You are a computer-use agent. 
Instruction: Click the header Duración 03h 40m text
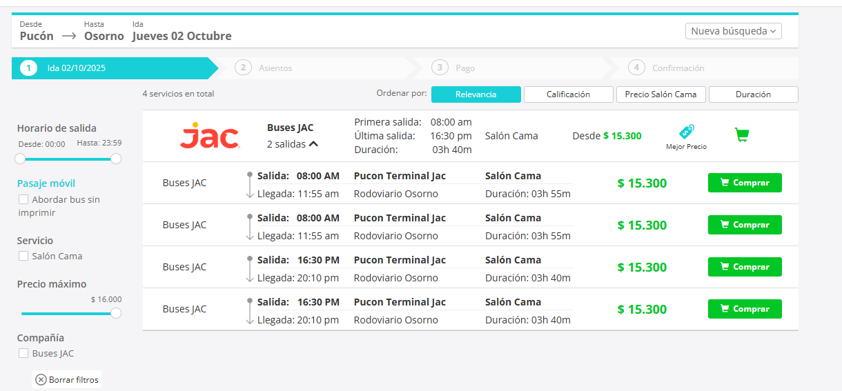(413, 150)
